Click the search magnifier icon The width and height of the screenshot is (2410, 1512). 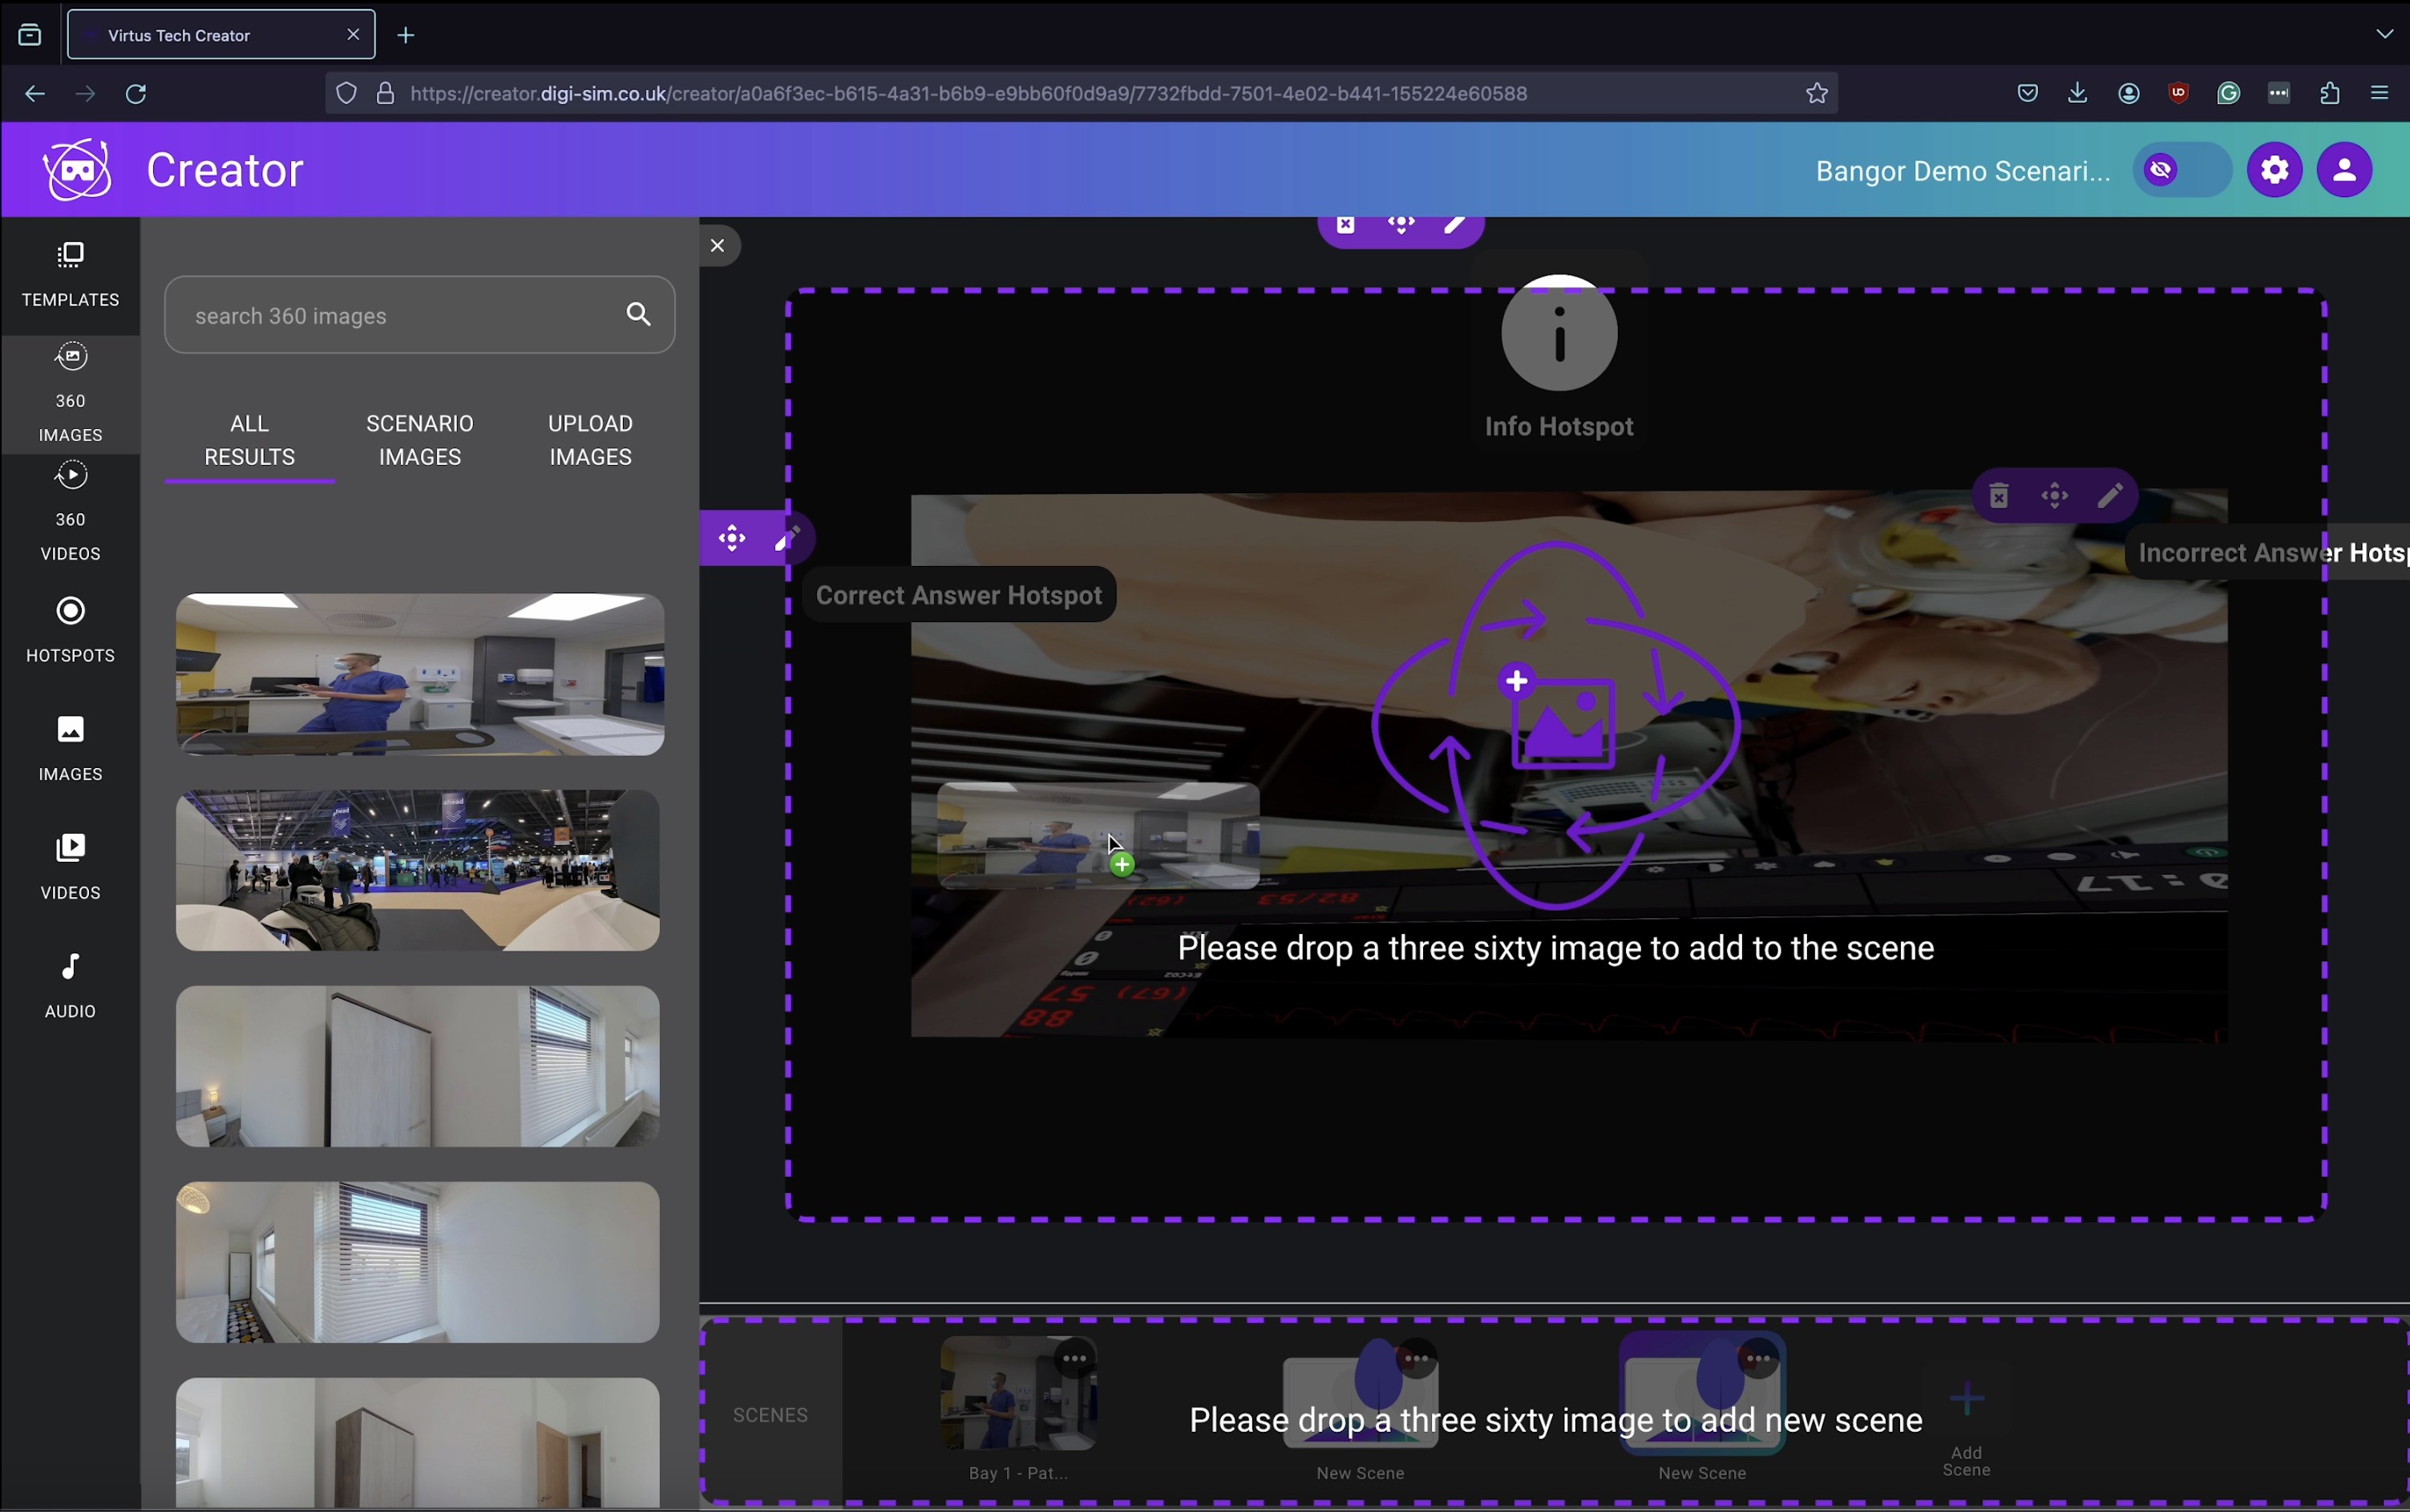[x=638, y=315]
